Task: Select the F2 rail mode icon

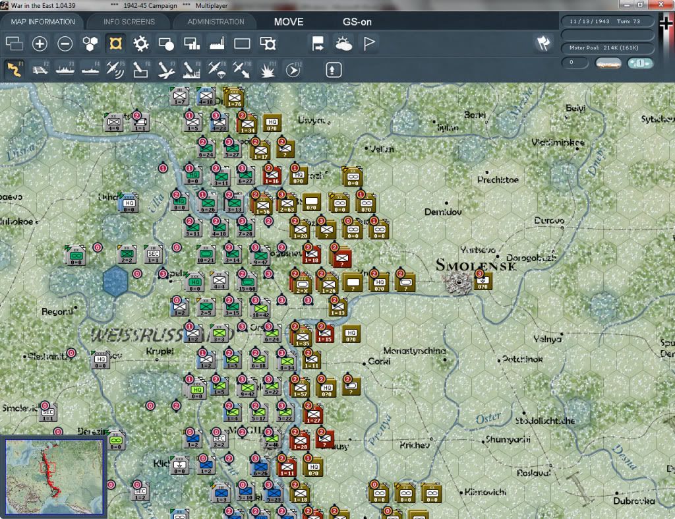Action: pyautogui.click(x=40, y=69)
